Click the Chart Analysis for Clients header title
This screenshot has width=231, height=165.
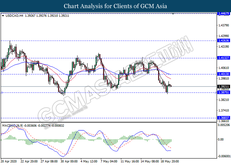(x=115, y=6)
